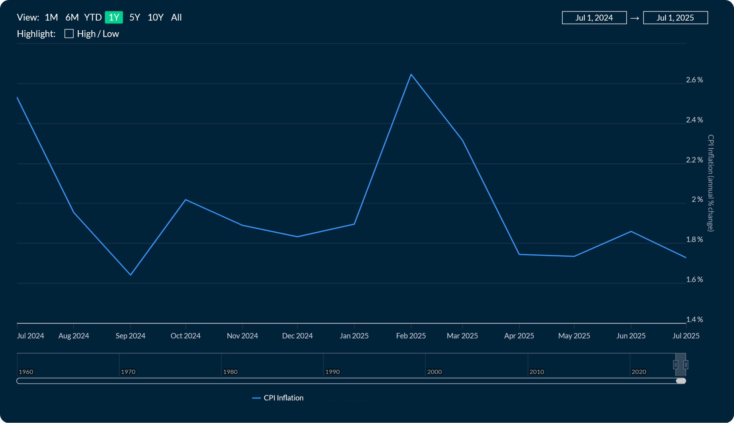Click the Dec 2024 axis label

[x=297, y=336]
